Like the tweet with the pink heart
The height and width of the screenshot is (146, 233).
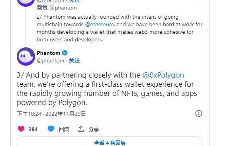[x=21, y=129]
